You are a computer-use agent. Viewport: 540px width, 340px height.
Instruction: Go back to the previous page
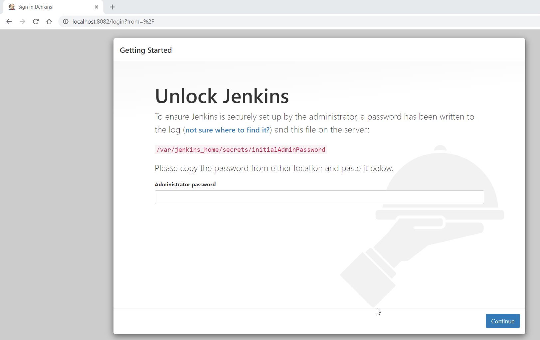(9, 22)
